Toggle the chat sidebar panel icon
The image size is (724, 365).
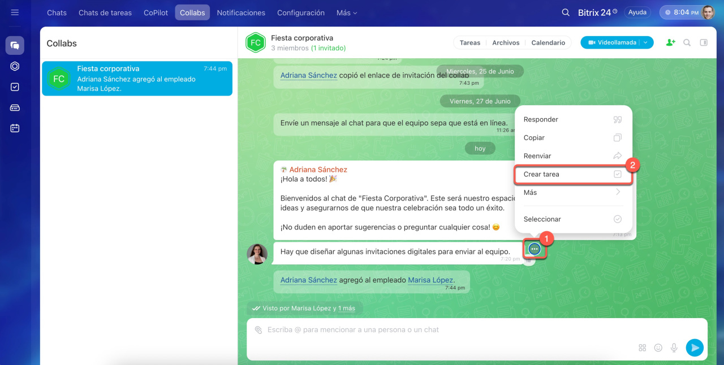point(704,42)
